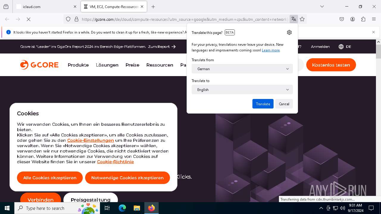Open Windows Start menu

(x=7, y=208)
